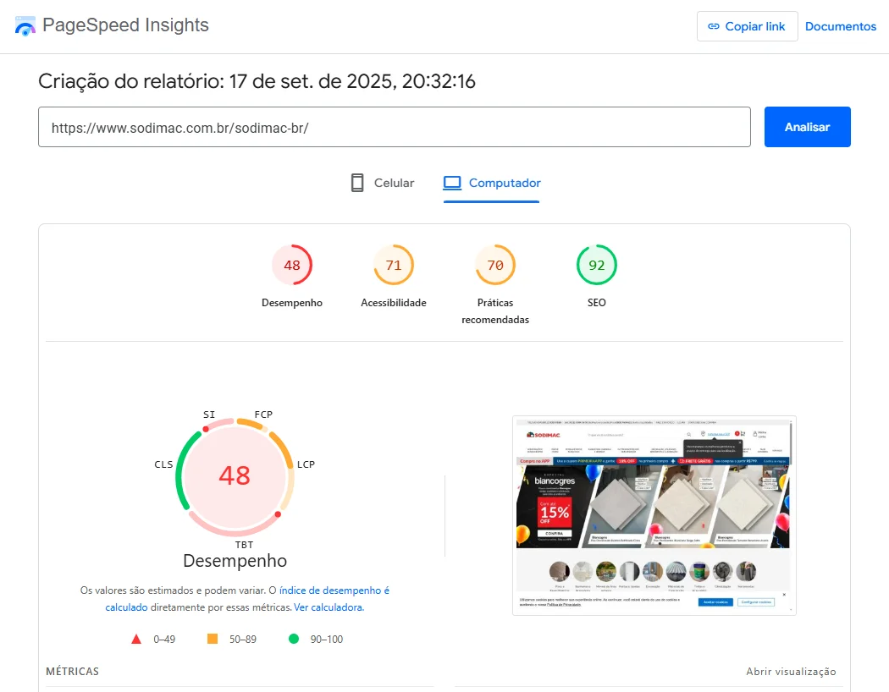
Task: Switch to the Celular tab
Action: (383, 183)
